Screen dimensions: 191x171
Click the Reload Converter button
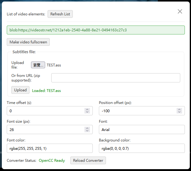(x=88, y=161)
